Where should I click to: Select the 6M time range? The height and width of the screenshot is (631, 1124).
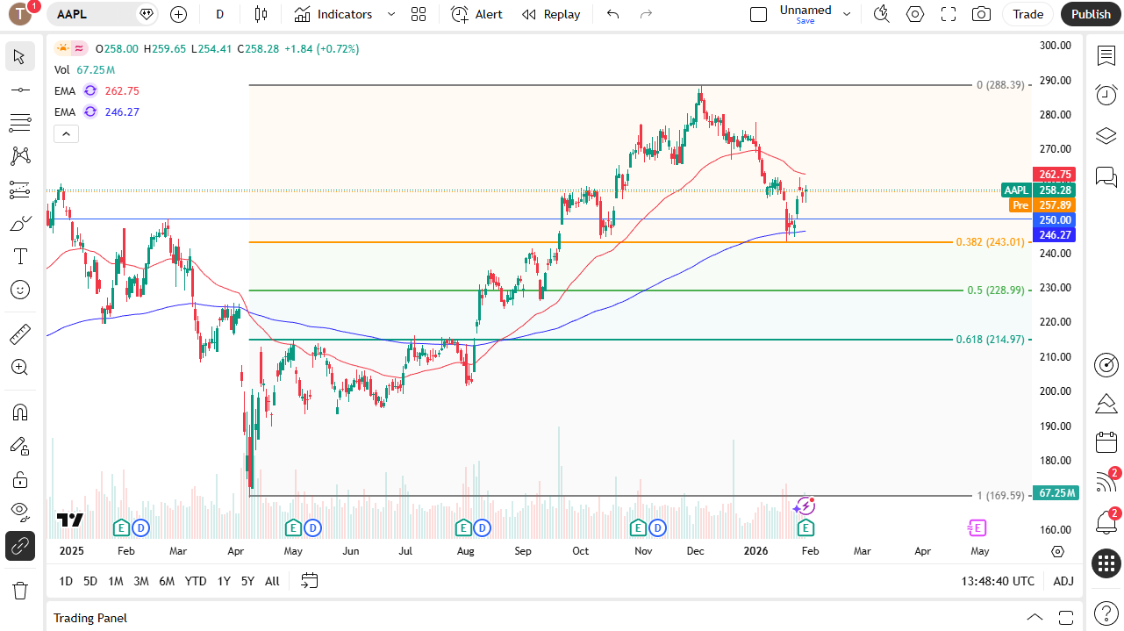click(x=167, y=581)
